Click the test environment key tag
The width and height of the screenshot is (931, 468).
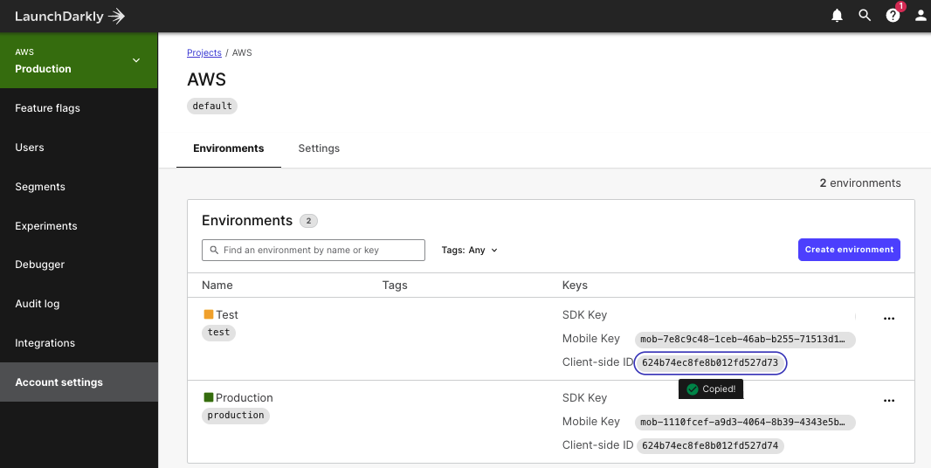[218, 333]
